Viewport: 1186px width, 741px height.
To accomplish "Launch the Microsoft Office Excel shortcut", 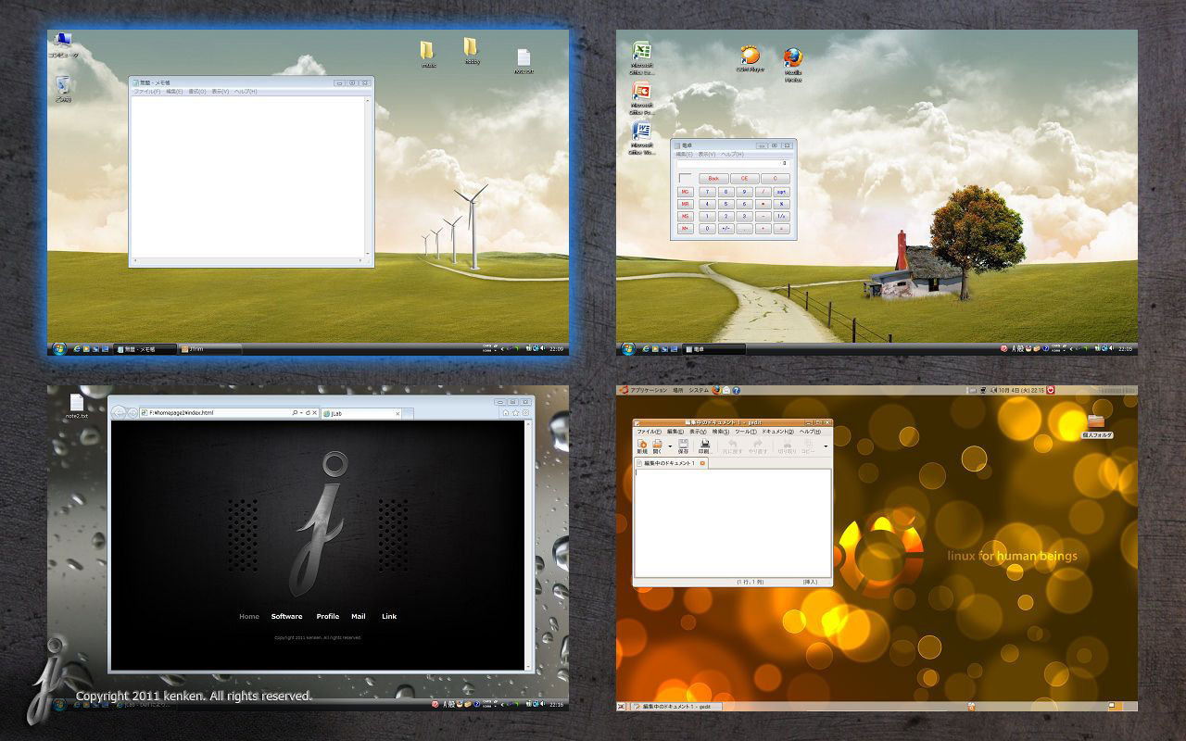I will point(640,53).
